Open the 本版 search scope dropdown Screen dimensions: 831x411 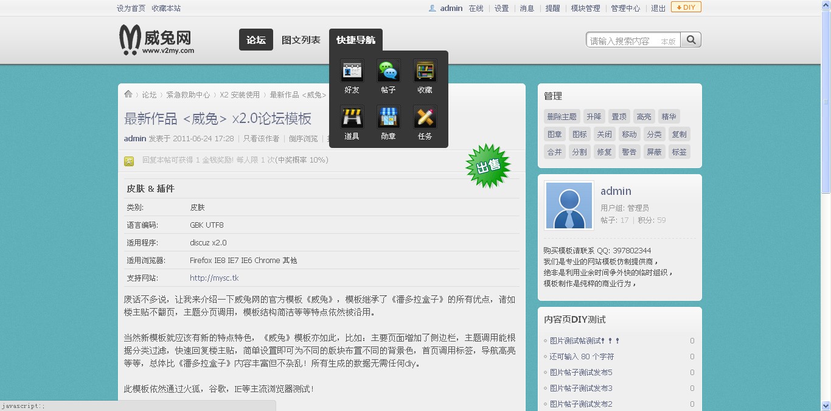668,41
